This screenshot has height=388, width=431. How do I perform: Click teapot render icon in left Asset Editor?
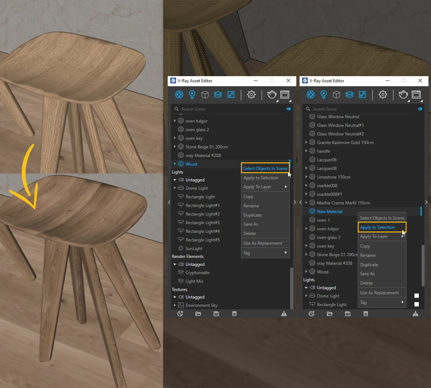click(x=272, y=95)
